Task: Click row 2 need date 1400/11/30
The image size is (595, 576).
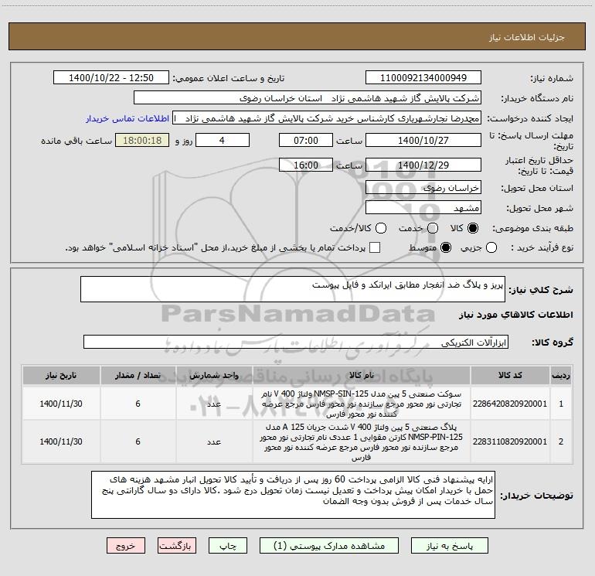Action: 61,441
